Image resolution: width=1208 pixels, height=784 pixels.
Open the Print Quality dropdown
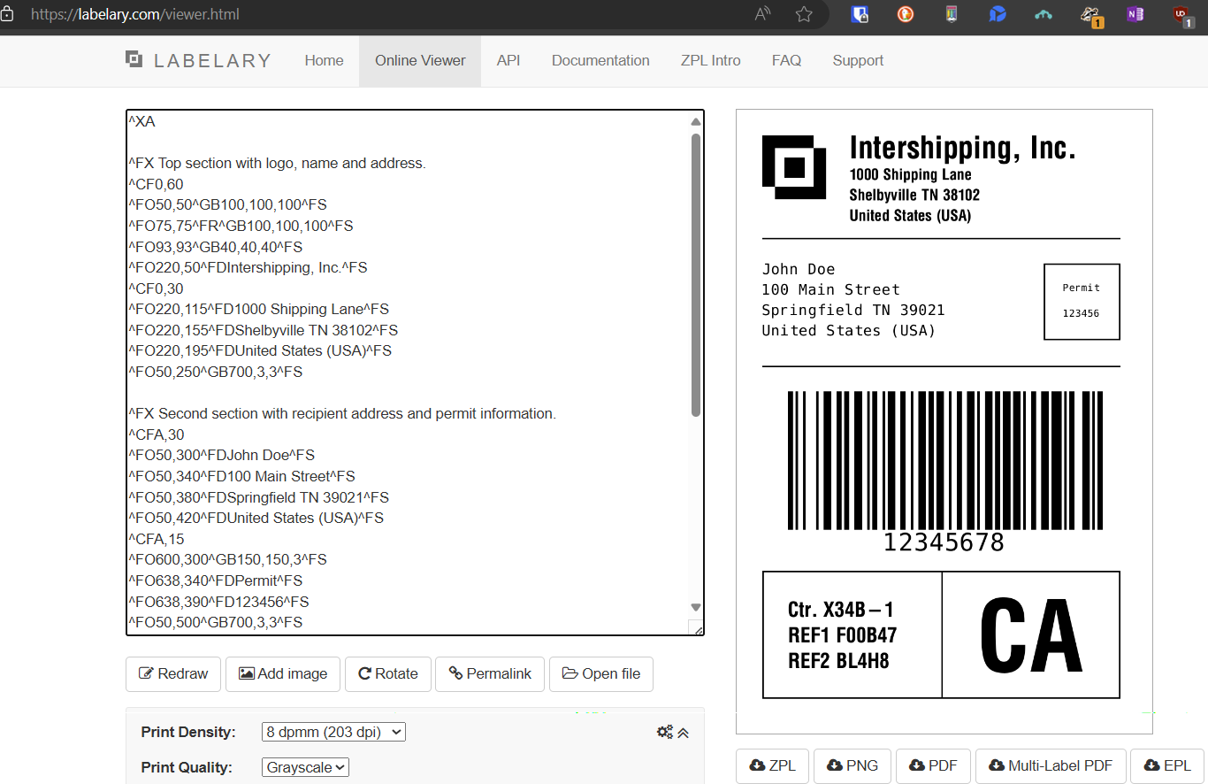[x=305, y=767]
